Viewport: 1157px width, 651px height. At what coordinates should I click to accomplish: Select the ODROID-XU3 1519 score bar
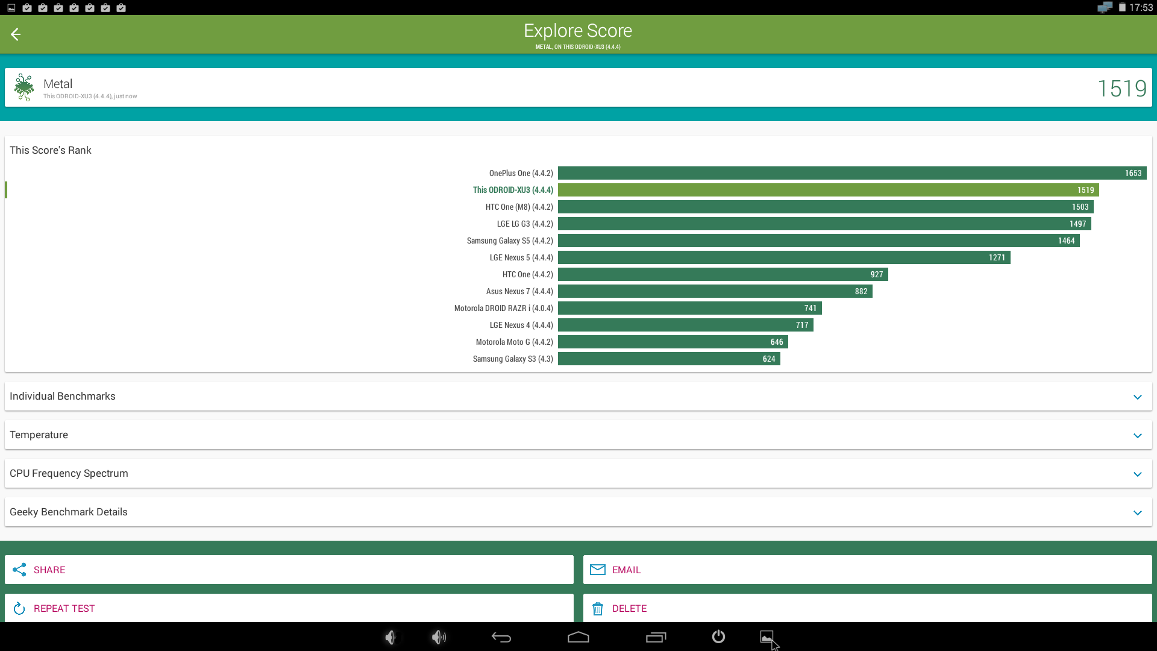coord(829,190)
